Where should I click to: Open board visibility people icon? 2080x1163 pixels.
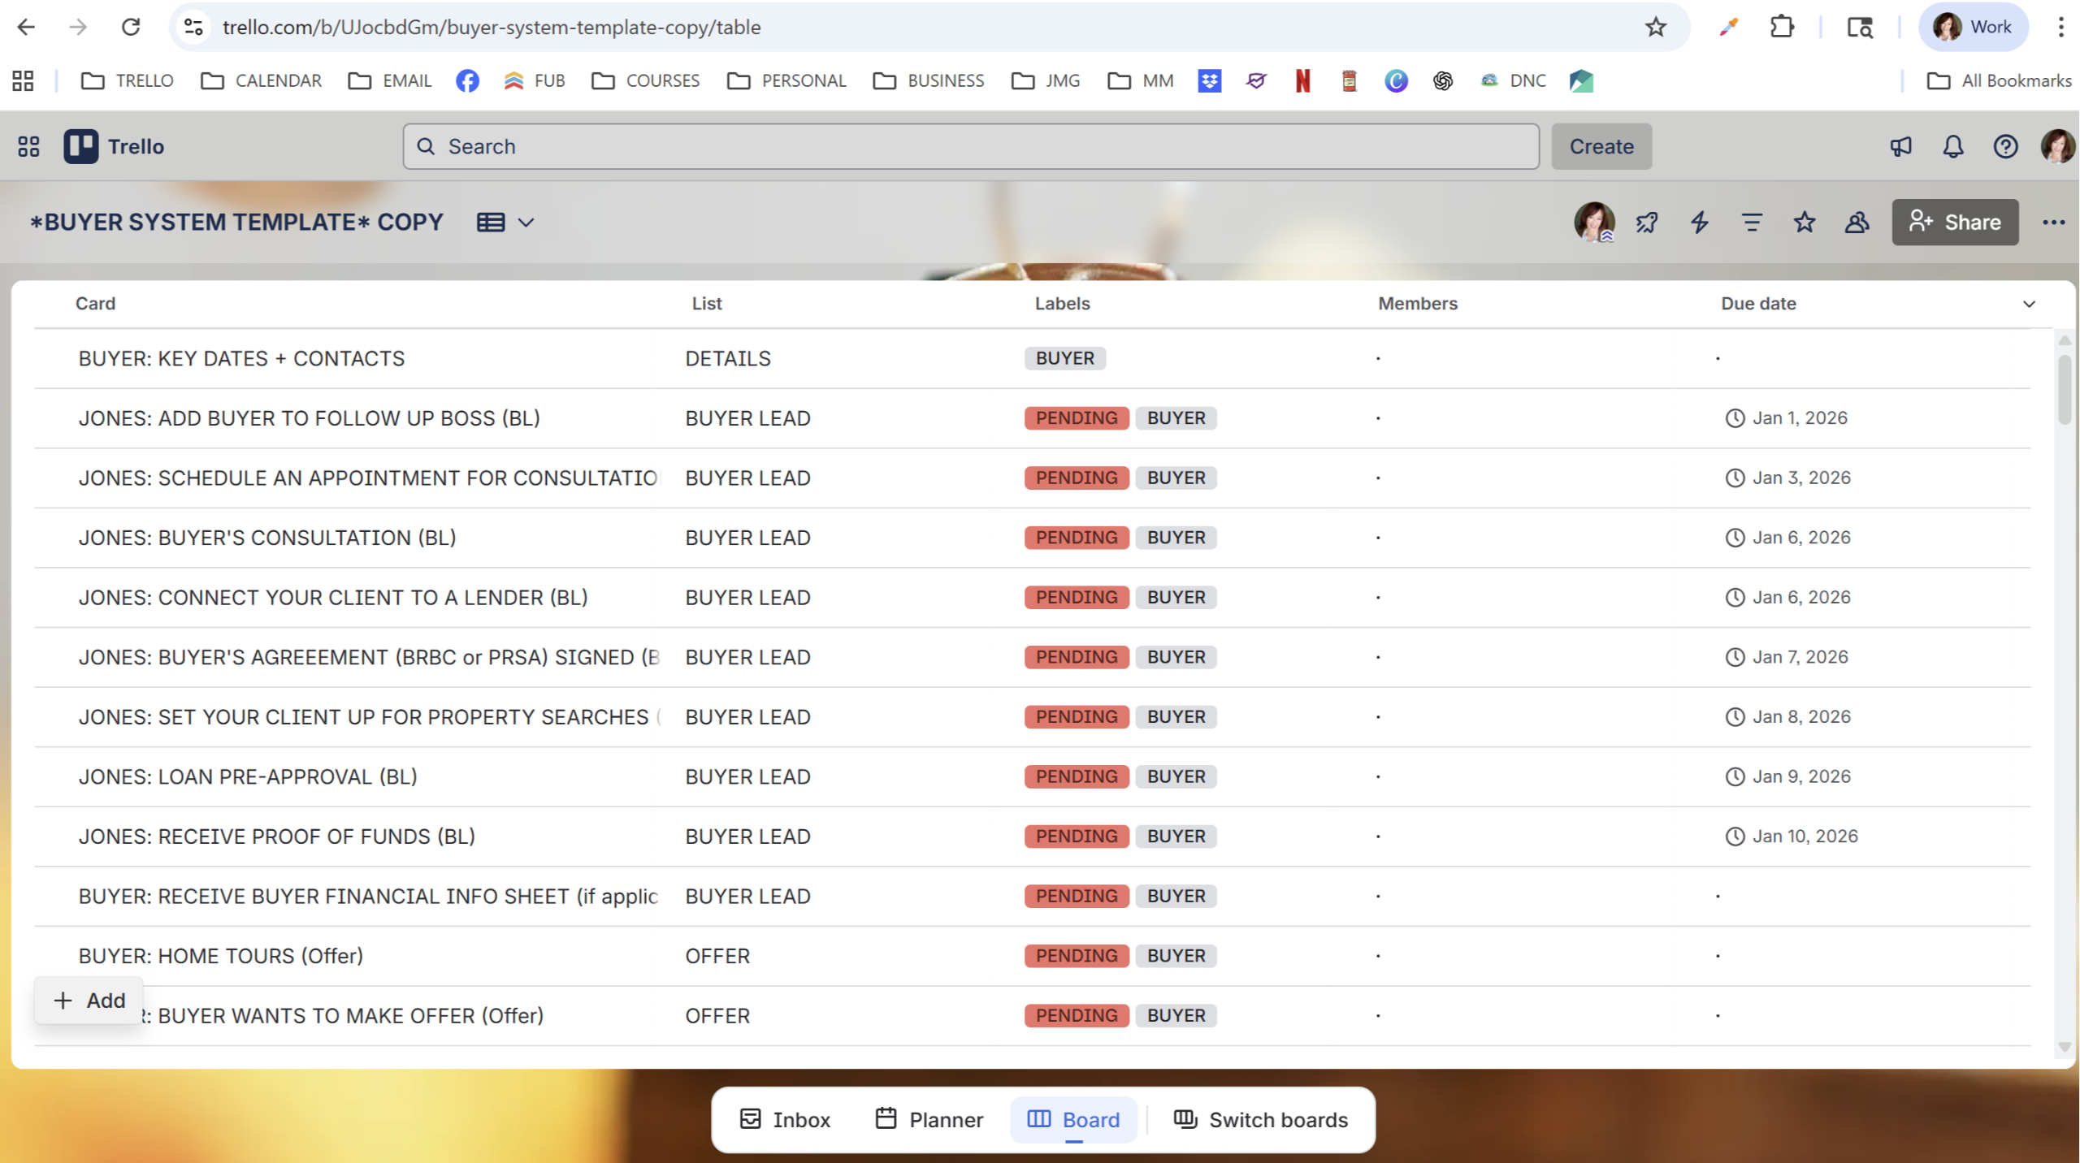(1857, 222)
